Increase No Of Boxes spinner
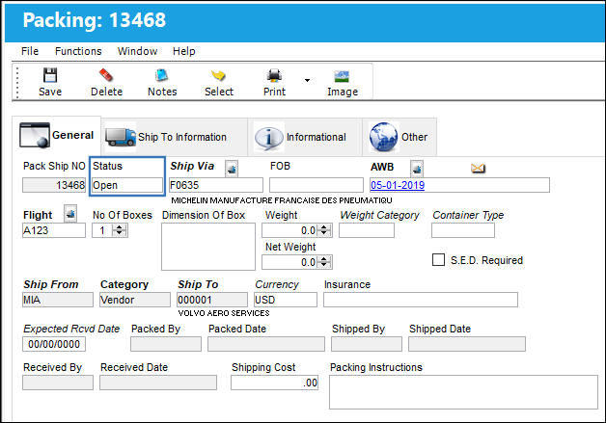This screenshot has height=423, width=606. pyautogui.click(x=120, y=227)
